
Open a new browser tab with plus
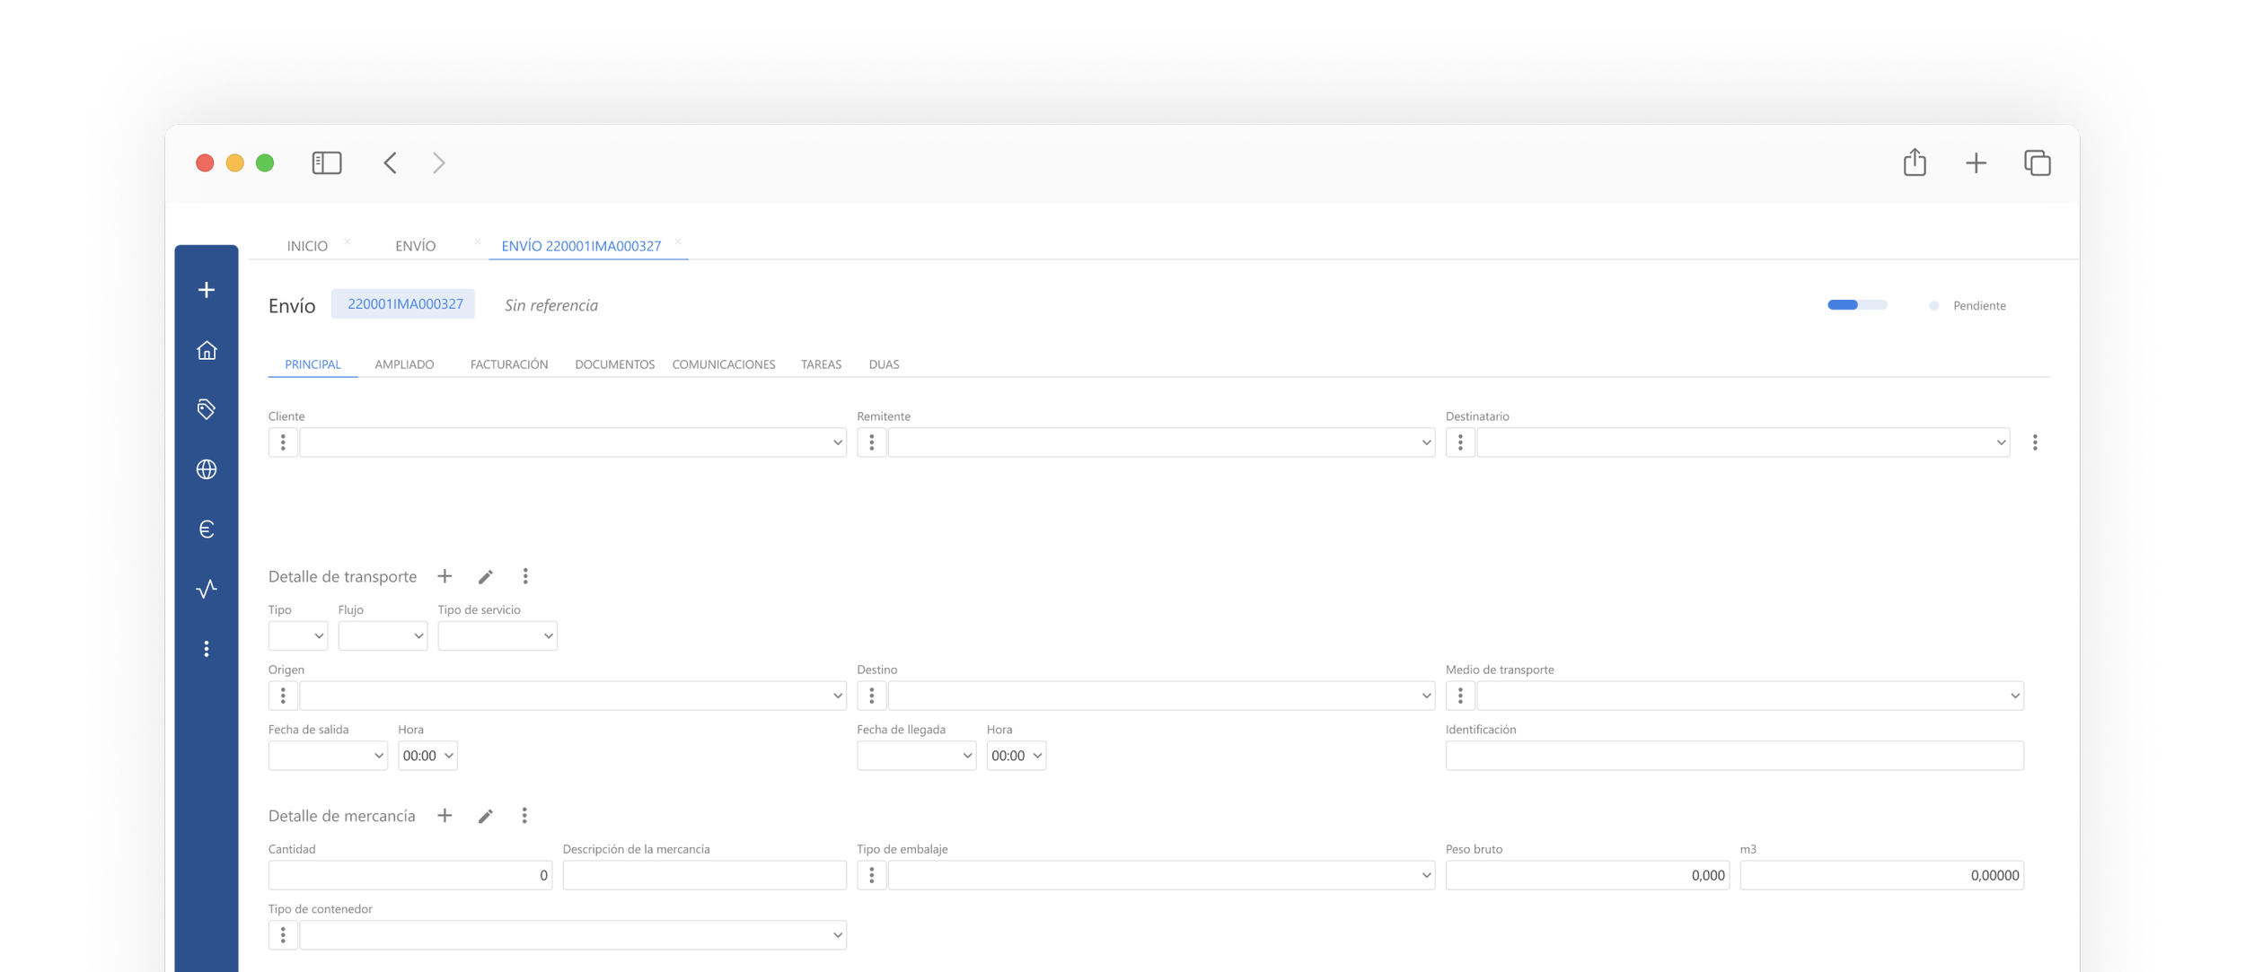(x=1976, y=162)
